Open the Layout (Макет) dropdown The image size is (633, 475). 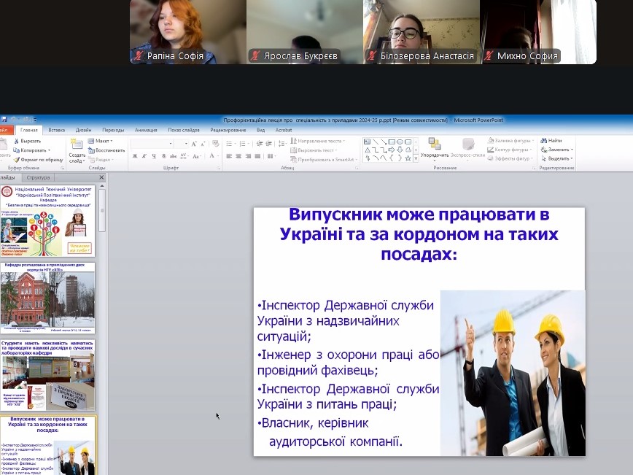pos(101,141)
